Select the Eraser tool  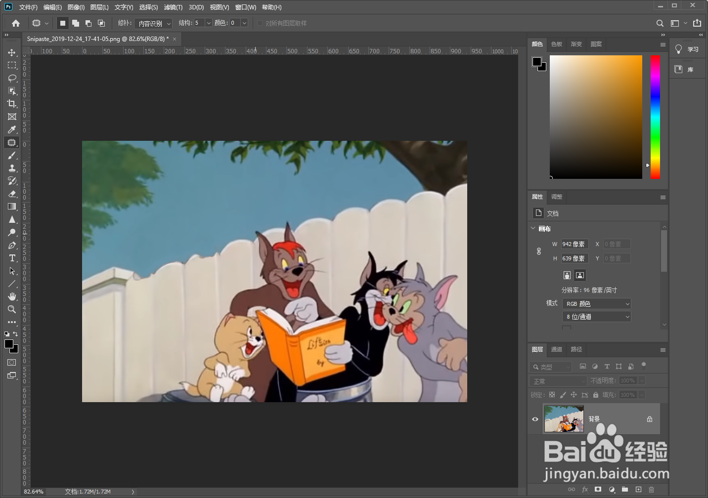[x=12, y=194]
